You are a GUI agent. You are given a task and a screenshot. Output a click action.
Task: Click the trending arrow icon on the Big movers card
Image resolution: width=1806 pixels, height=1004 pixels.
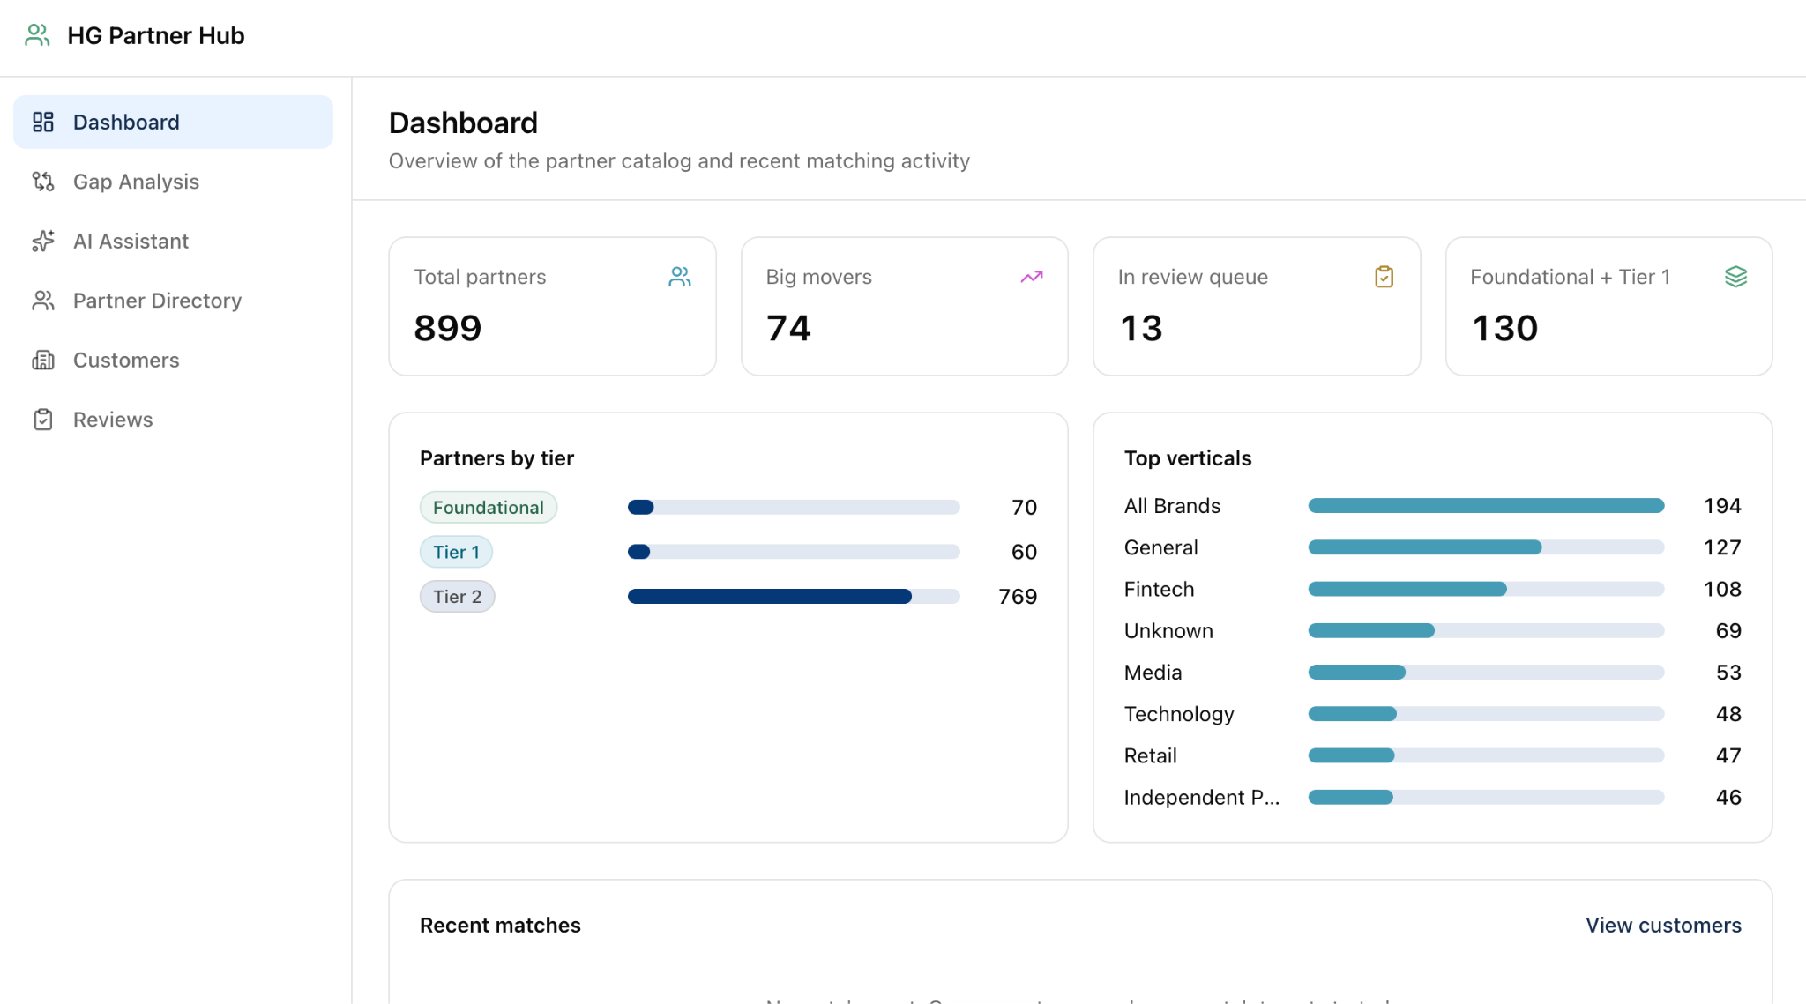[1032, 277]
